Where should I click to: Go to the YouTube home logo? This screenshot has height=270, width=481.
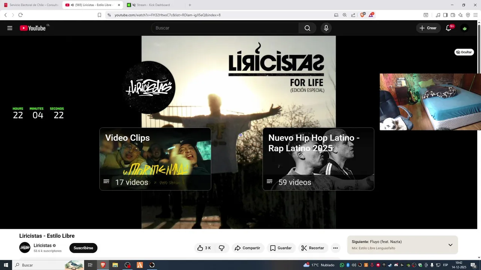pos(33,28)
